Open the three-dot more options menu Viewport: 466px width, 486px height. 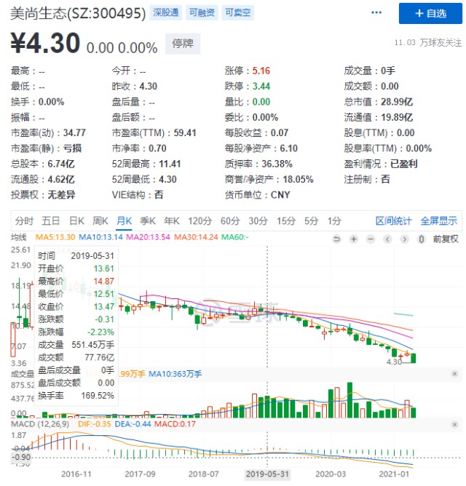[376, 13]
